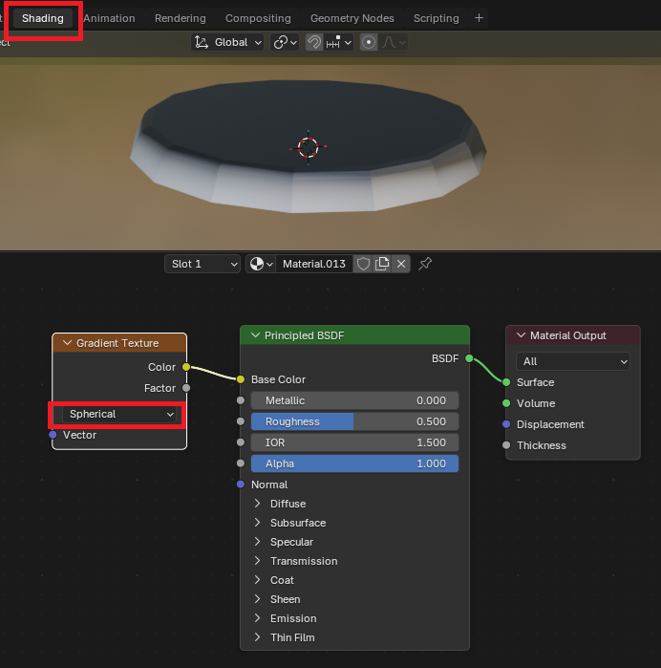661x668 pixels.
Task: Open the browse material sphere icon
Action: tap(260, 264)
